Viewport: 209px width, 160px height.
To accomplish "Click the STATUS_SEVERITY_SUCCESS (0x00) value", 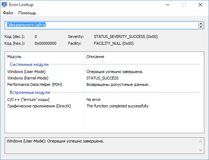I will click(126, 37).
